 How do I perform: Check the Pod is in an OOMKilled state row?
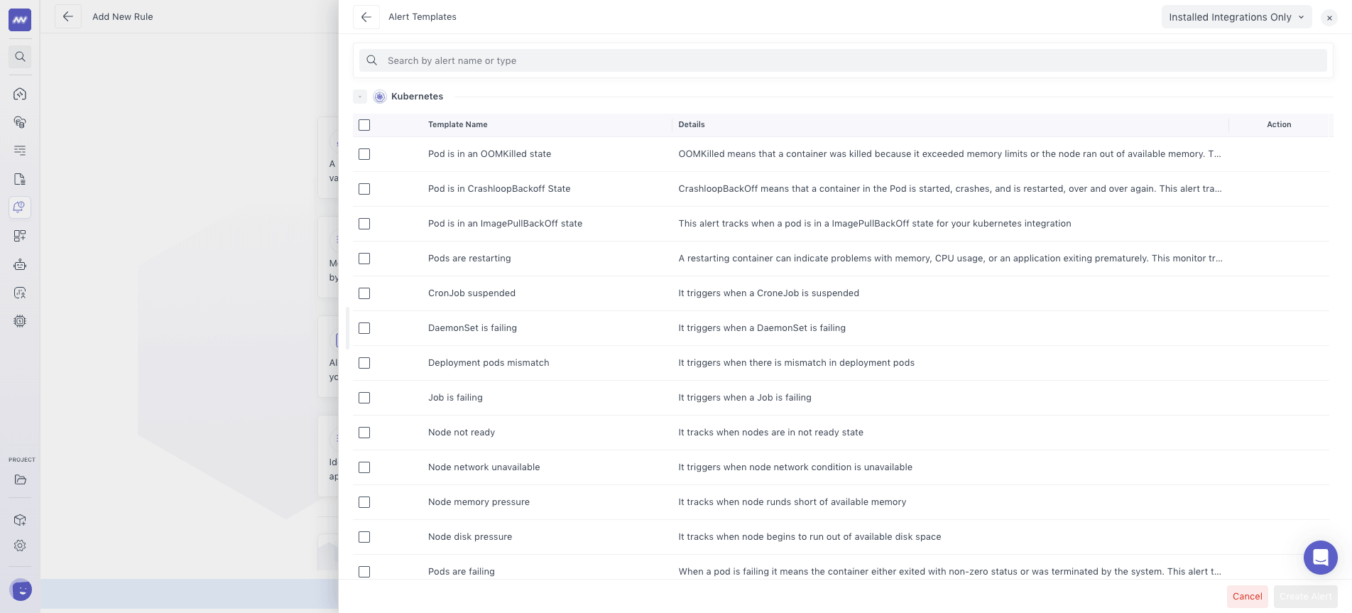pyautogui.click(x=364, y=154)
